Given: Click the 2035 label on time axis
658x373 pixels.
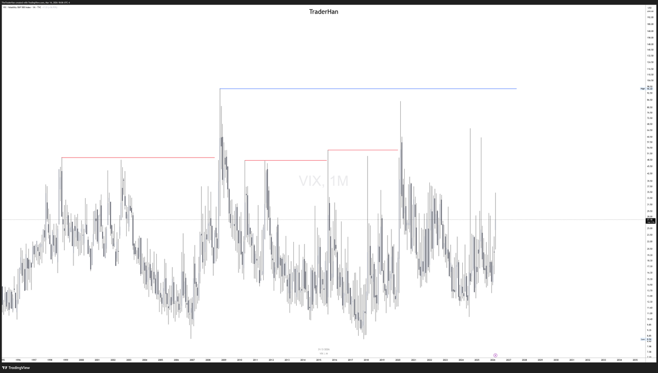Looking at the screenshot, I should (x=635, y=360).
